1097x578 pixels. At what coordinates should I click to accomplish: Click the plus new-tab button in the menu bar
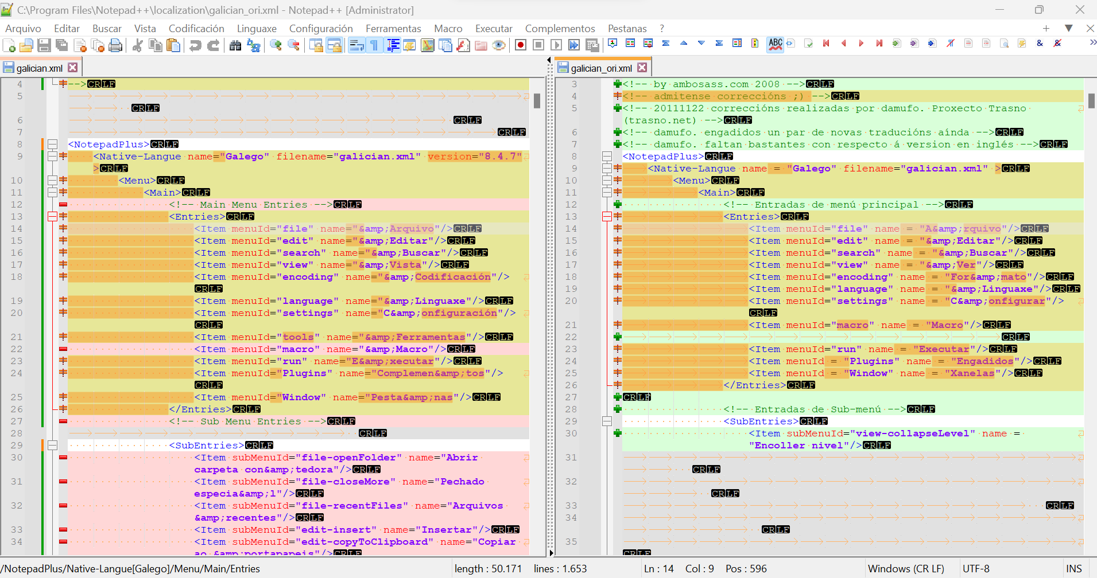pyautogui.click(x=1046, y=28)
